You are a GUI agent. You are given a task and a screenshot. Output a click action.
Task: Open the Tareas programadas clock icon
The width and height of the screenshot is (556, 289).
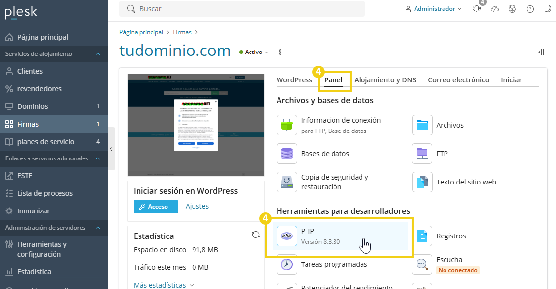pos(286,264)
